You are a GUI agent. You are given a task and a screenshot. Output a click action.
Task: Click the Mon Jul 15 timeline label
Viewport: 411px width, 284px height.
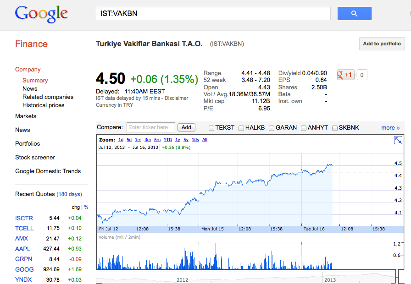click(212, 229)
